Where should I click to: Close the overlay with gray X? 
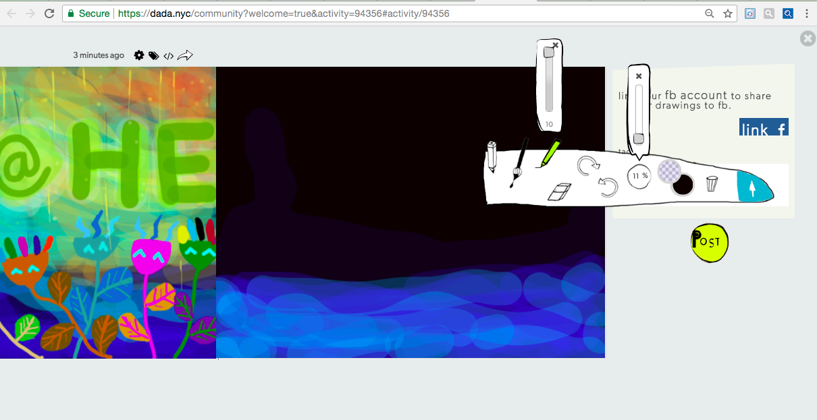point(808,38)
